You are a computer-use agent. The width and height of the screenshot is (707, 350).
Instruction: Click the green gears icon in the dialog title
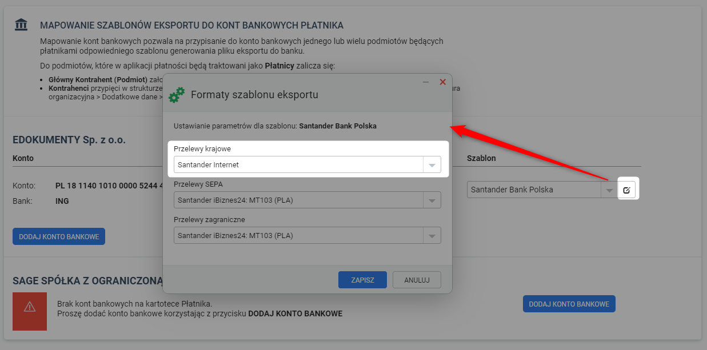tap(177, 95)
